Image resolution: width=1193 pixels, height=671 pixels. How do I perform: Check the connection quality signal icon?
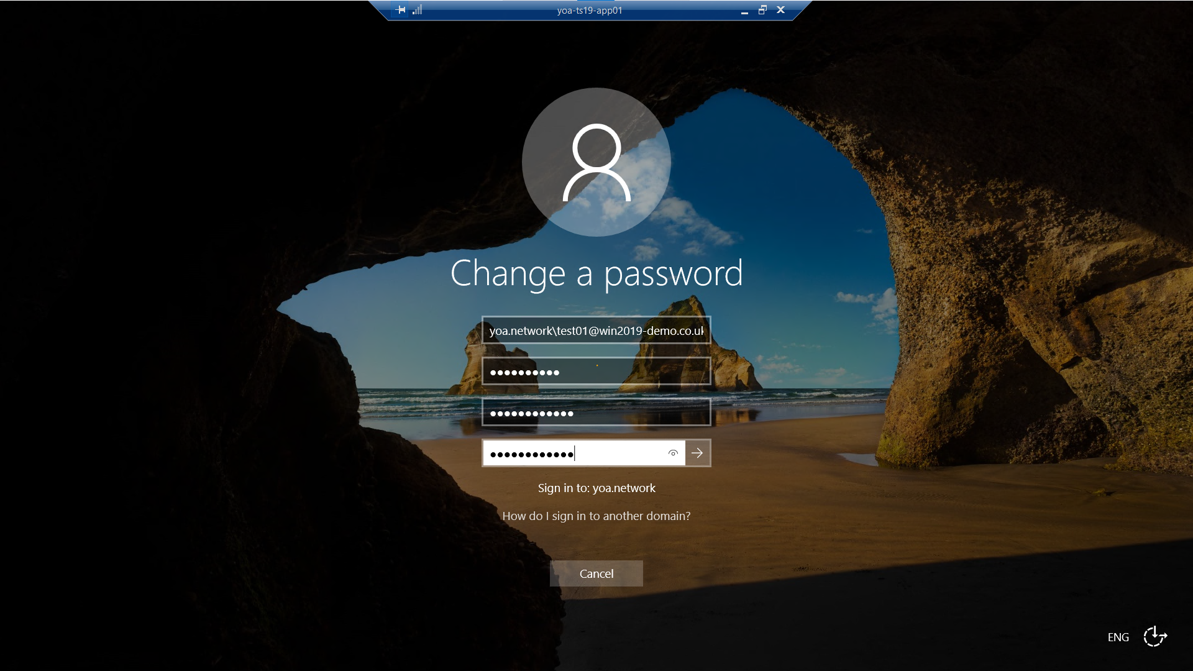417,10
